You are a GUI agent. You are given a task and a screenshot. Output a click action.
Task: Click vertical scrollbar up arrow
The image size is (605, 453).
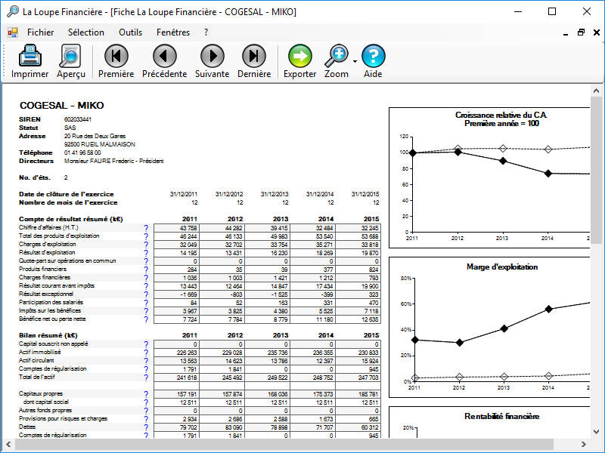[x=596, y=91]
